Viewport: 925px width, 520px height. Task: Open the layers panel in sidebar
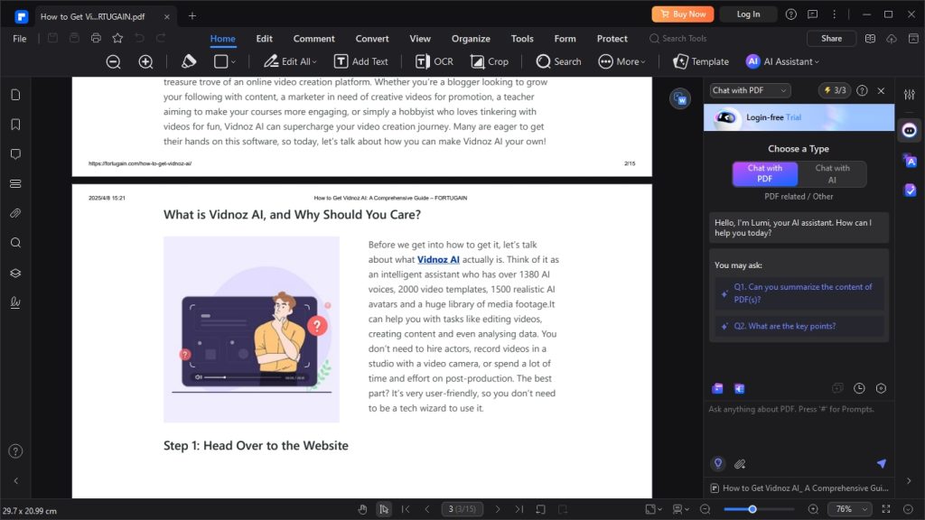tap(15, 273)
